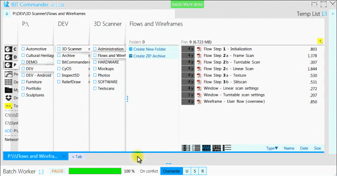Screen dimensions: 337x176
Task: Open the desktop grid icon shortcut
Action: (9, 82)
